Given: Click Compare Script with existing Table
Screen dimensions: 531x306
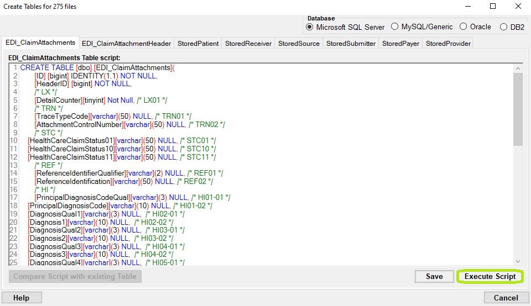Looking at the screenshot, I should (x=75, y=277).
